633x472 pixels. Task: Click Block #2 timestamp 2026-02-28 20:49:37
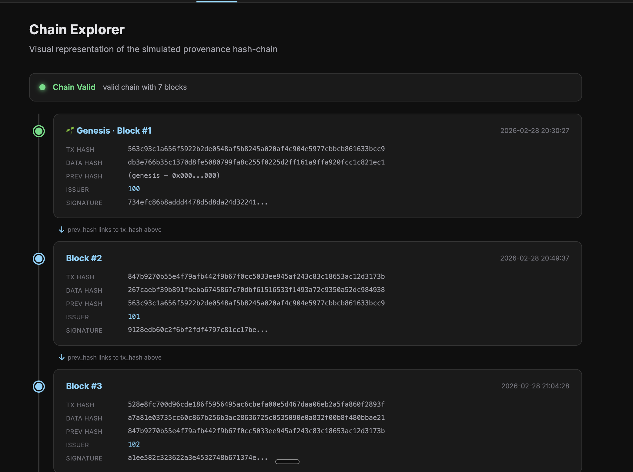tap(534, 258)
